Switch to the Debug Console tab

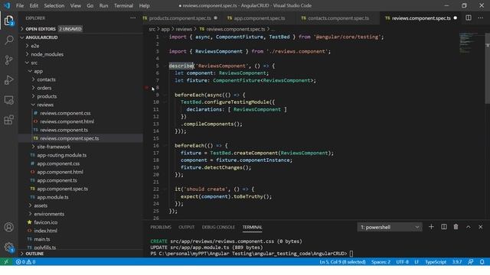(x=218, y=228)
